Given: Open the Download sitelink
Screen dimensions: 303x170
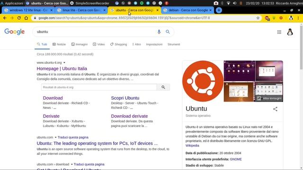Looking at the screenshot, I should pos(53,98).
